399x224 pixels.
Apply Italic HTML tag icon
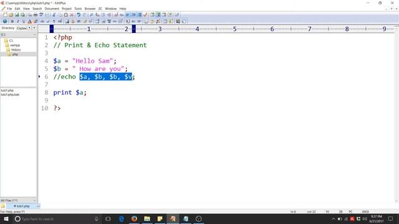18,21
